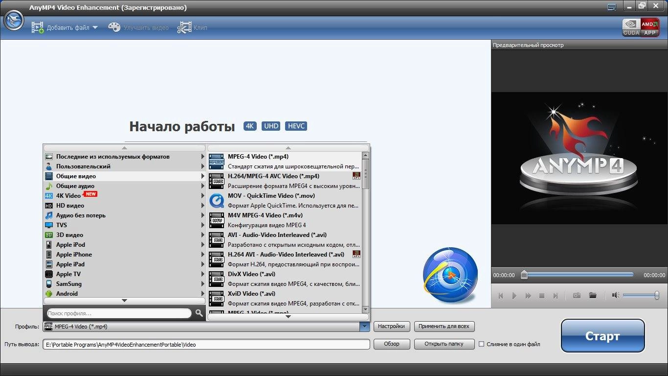Choose Apple iPhone category
Screen dimensions: 668x376
pyautogui.click(x=124, y=255)
